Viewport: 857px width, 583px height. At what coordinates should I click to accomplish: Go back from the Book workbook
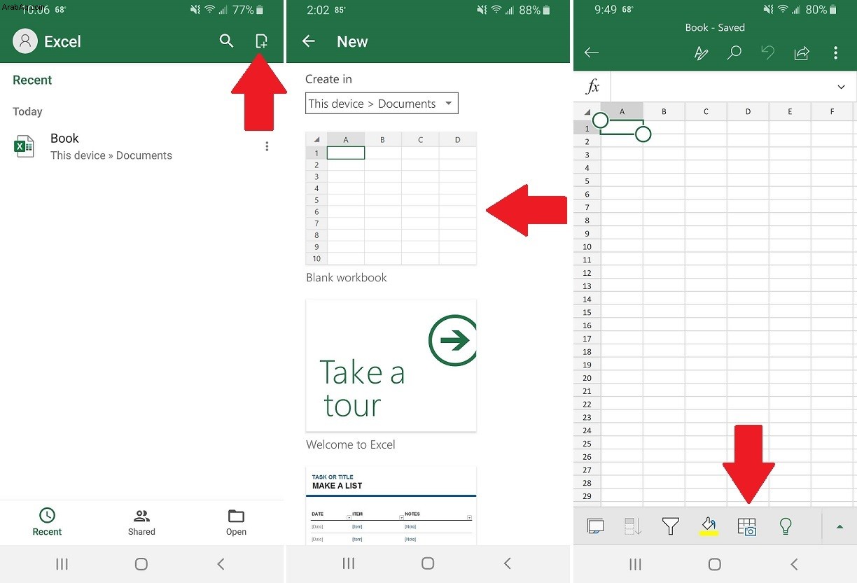point(592,52)
